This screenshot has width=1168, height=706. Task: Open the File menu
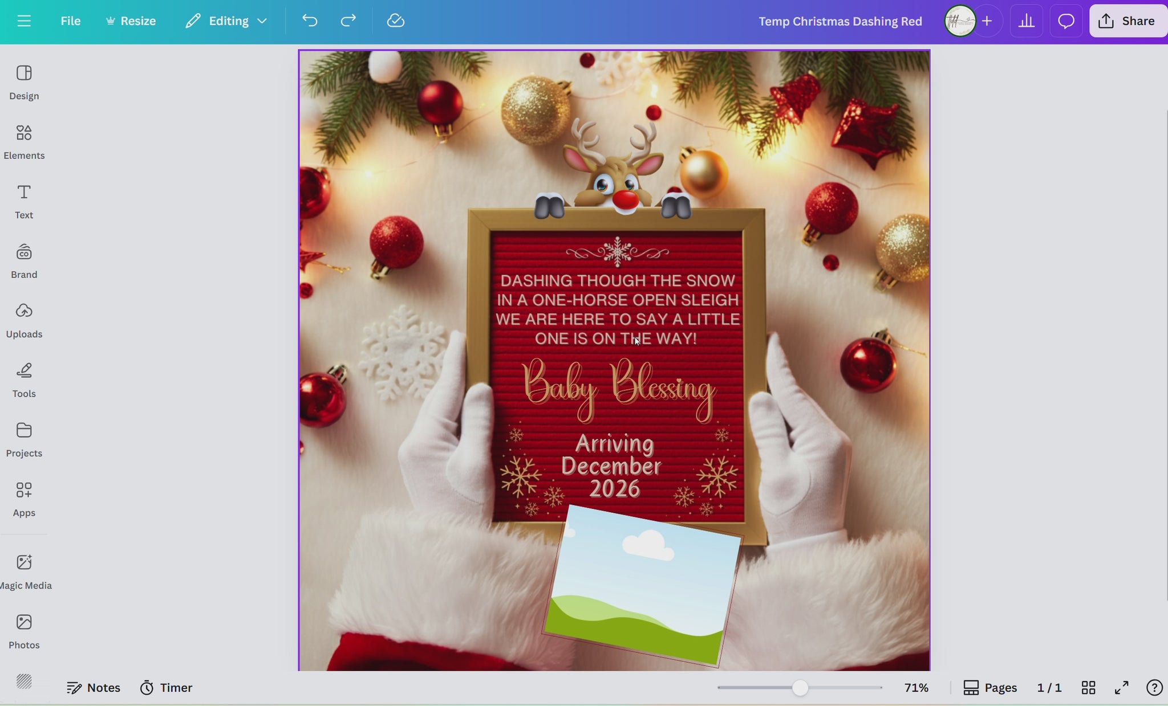(x=70, y=21)
